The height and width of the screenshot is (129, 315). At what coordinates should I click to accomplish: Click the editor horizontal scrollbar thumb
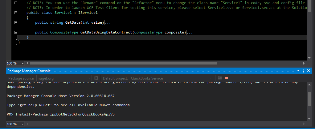[x=123, y=63]
